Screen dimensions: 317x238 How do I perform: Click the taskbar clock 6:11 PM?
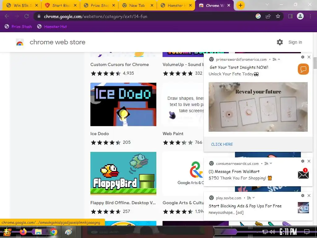[288, 232]
